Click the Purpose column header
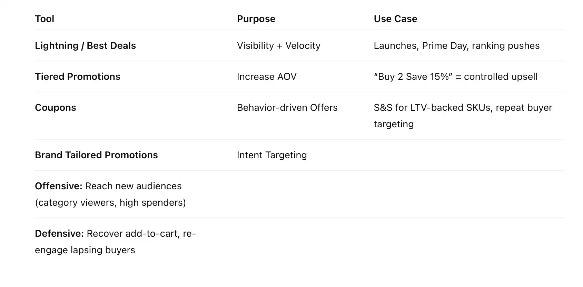 256,19
